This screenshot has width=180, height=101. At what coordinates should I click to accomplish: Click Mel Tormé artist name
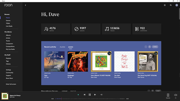141,77
